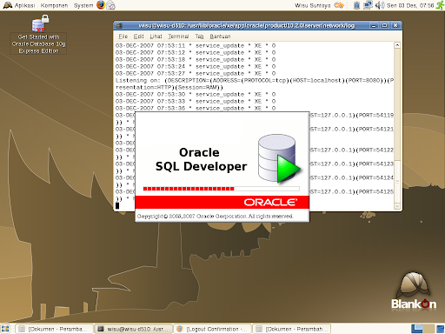The width and height of the screenshot is (445, 334).
Task: Close the terminal window
Action: (x=395, y=25)
